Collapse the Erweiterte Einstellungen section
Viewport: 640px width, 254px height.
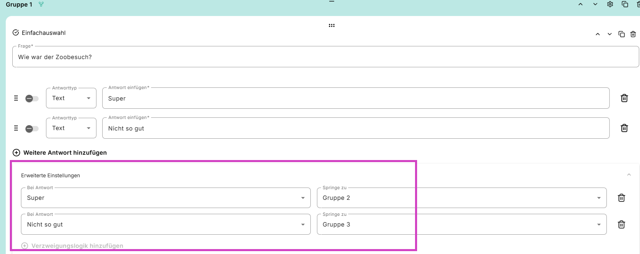[x=629, y=175]
